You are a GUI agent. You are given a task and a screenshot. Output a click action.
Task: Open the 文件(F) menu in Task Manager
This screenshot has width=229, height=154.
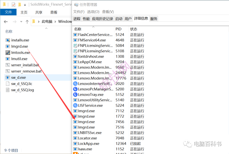click(x=79, y=12)
